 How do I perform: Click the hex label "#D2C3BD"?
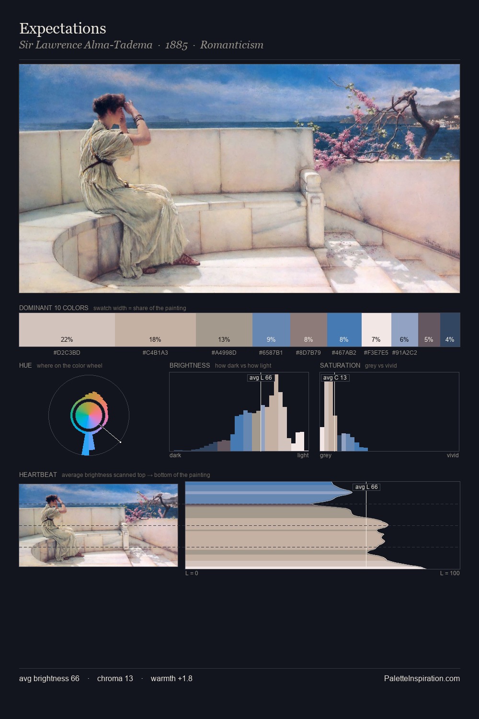pos(67,353)
